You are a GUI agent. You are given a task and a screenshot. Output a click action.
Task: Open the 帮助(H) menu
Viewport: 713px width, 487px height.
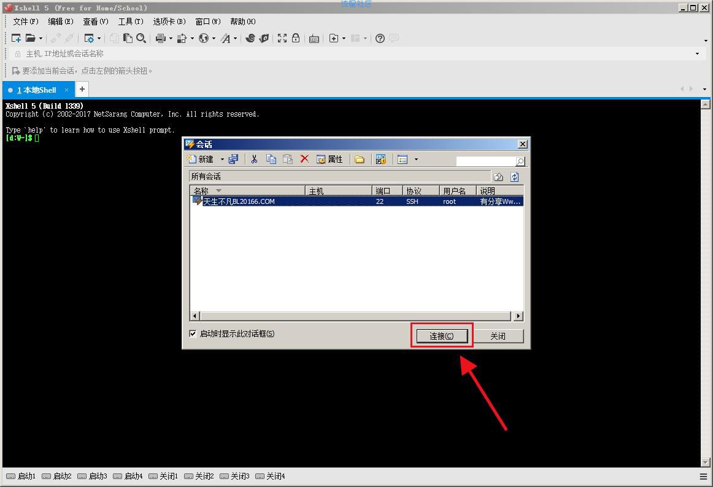[x=243, y=21]
